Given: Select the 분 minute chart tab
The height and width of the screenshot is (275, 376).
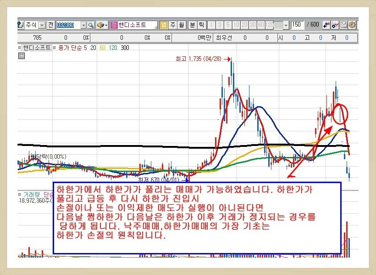Looking at the screenshot, I should coord(193,25).
